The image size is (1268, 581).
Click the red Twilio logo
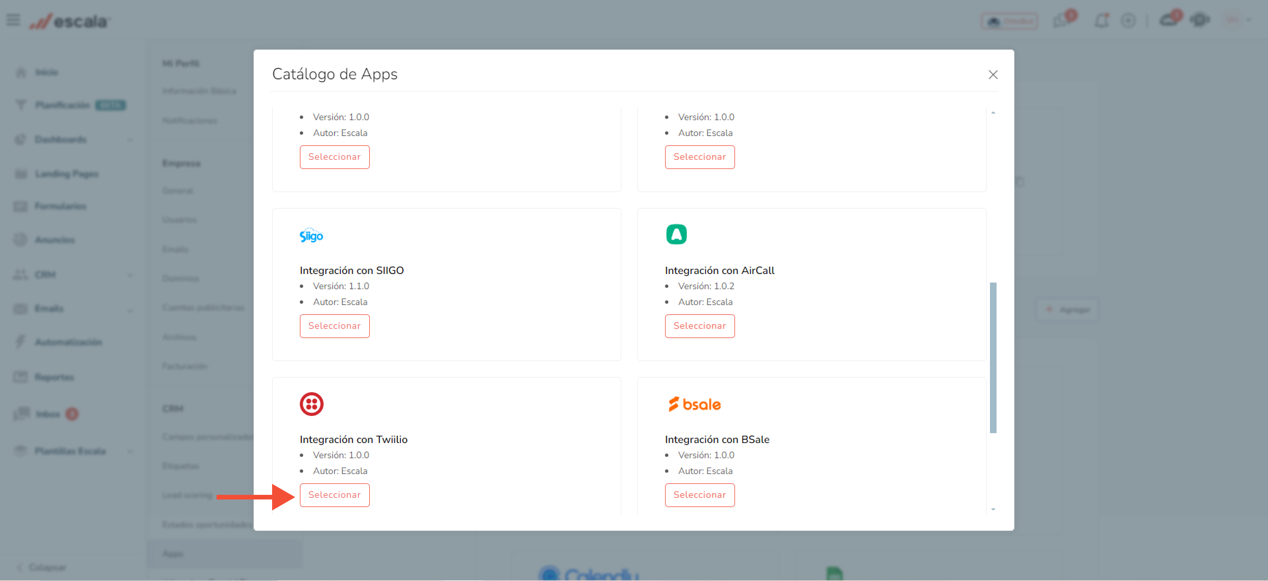(312, 404)
